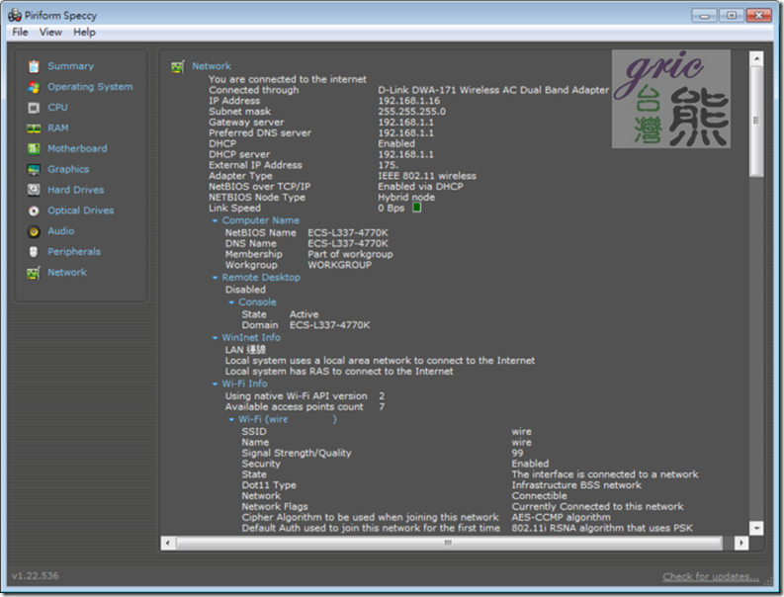Click the Enabled via DHCP value
The width and height of the screenshot is (784, 597).
[x=420, y=187]
